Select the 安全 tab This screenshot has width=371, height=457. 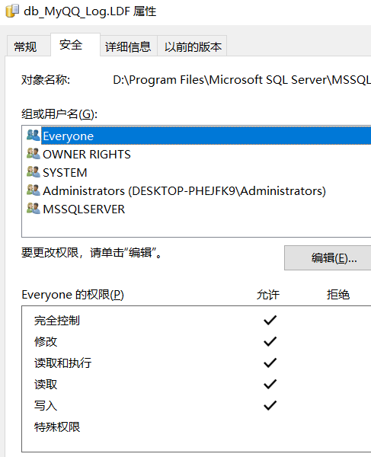tap(71, 45)
